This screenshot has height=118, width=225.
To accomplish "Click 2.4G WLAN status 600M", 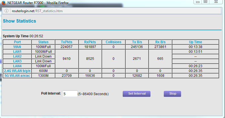I will click(x=43, y=71).
